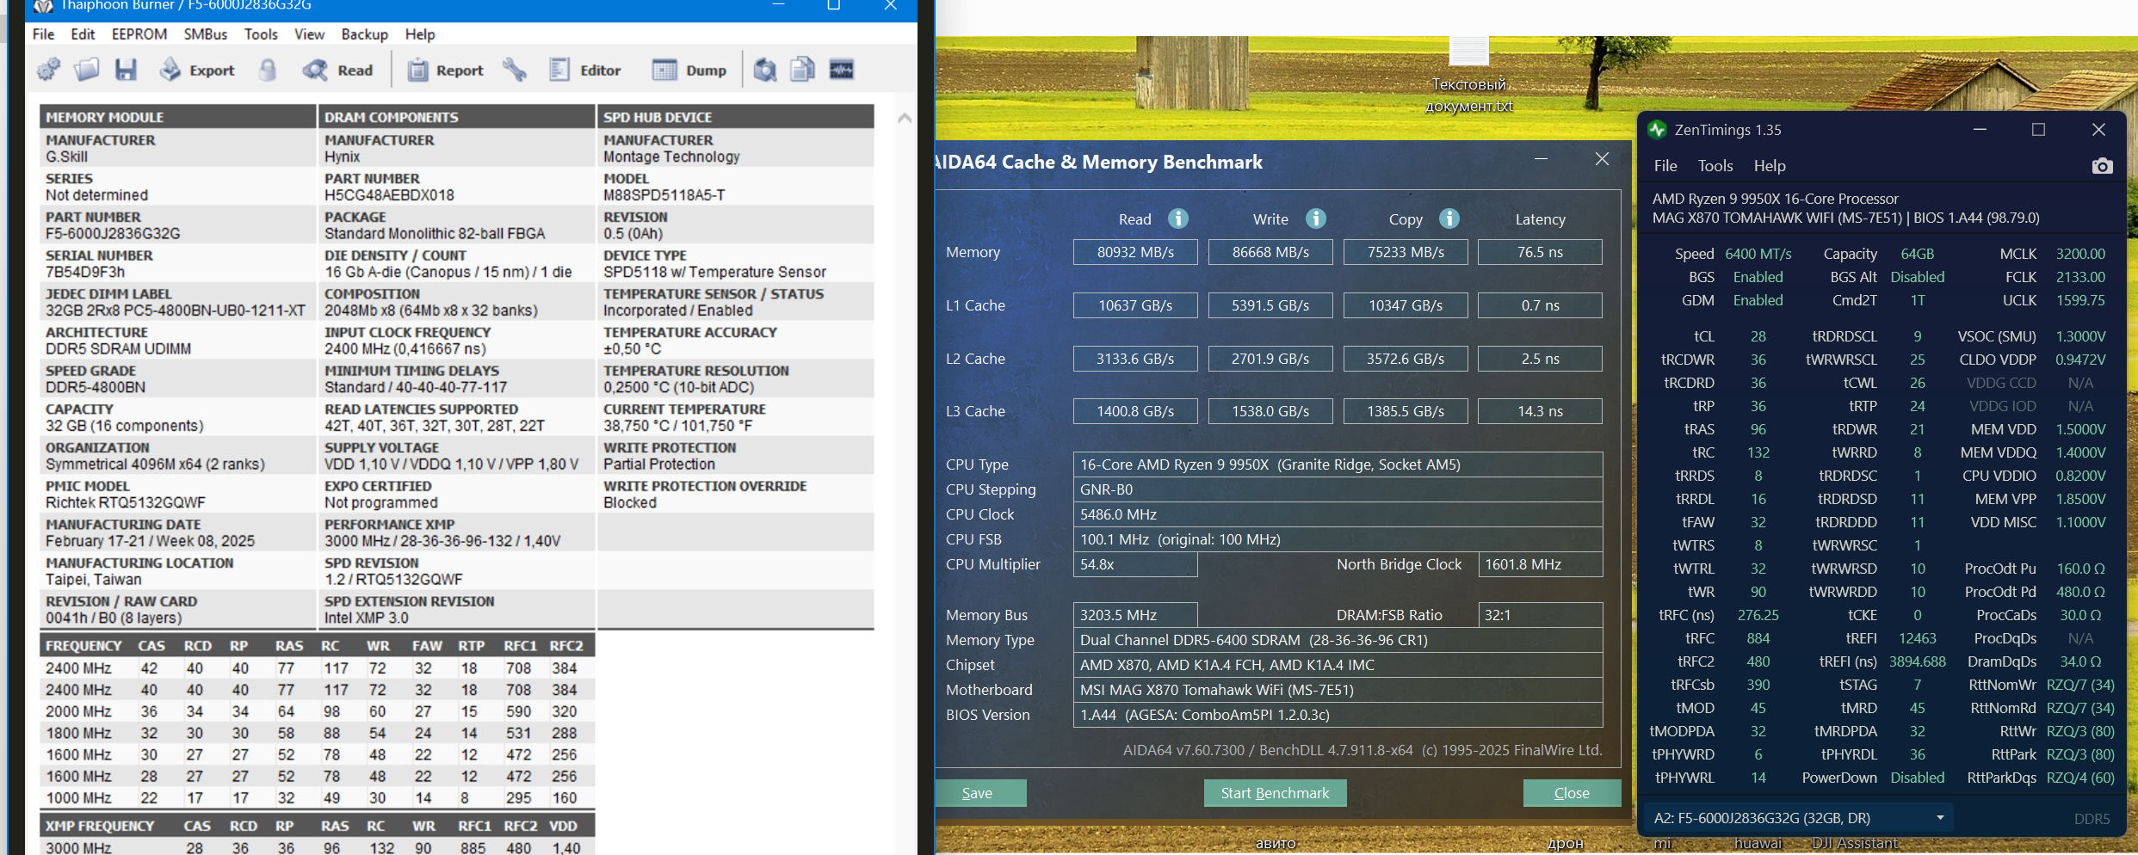Click the Read SPD toolbar button
The height and width of the screenshot is (855, 2138).
coord(337,70)
